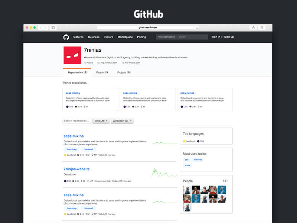Screen dimensions: 297x223
Task: Click the link icon beside the website URL
Action: [98, 63]
